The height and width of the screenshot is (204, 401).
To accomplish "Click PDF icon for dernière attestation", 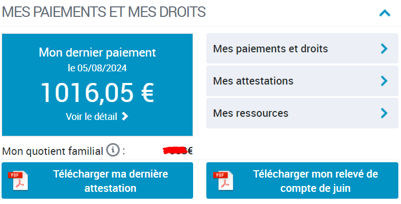I will 18,180.
